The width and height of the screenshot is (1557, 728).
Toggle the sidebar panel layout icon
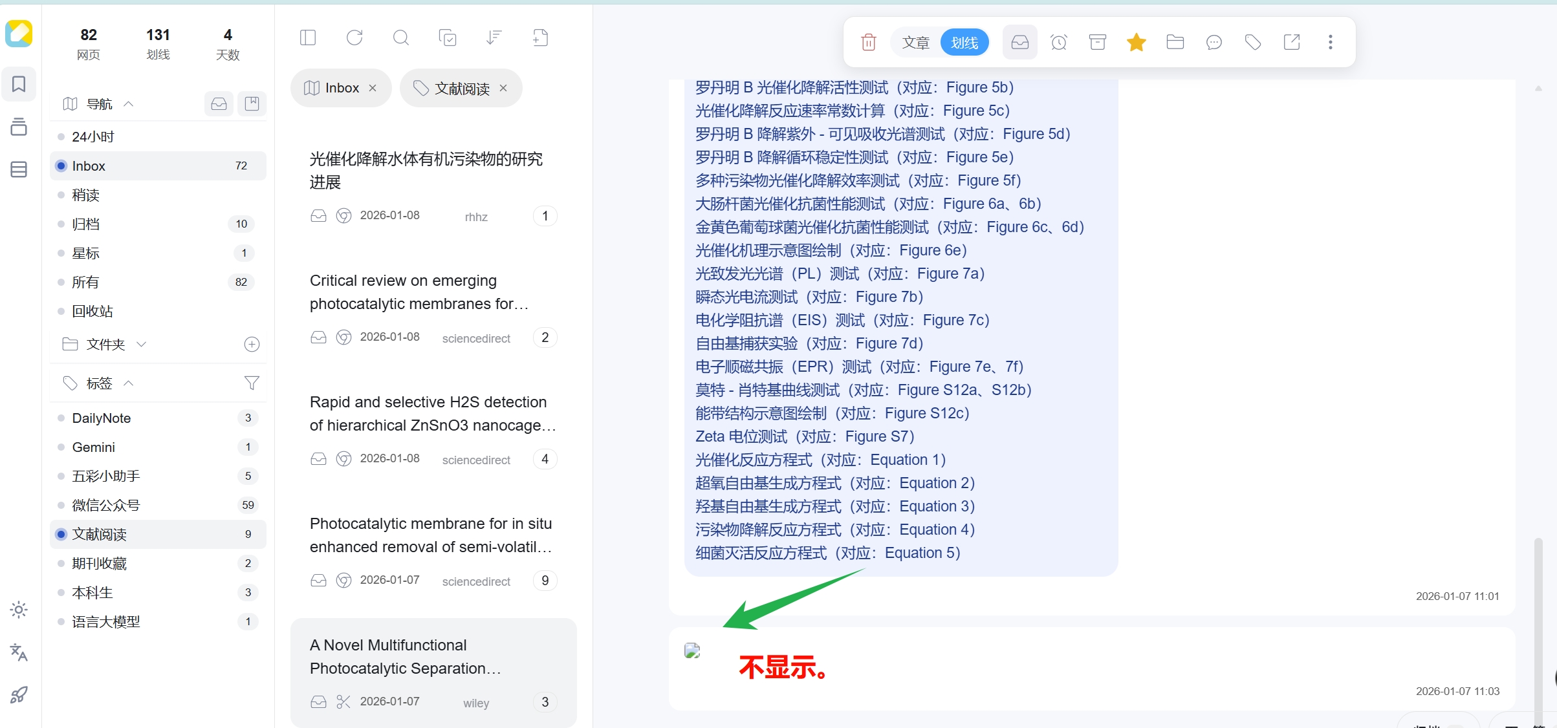click(308, 38)
